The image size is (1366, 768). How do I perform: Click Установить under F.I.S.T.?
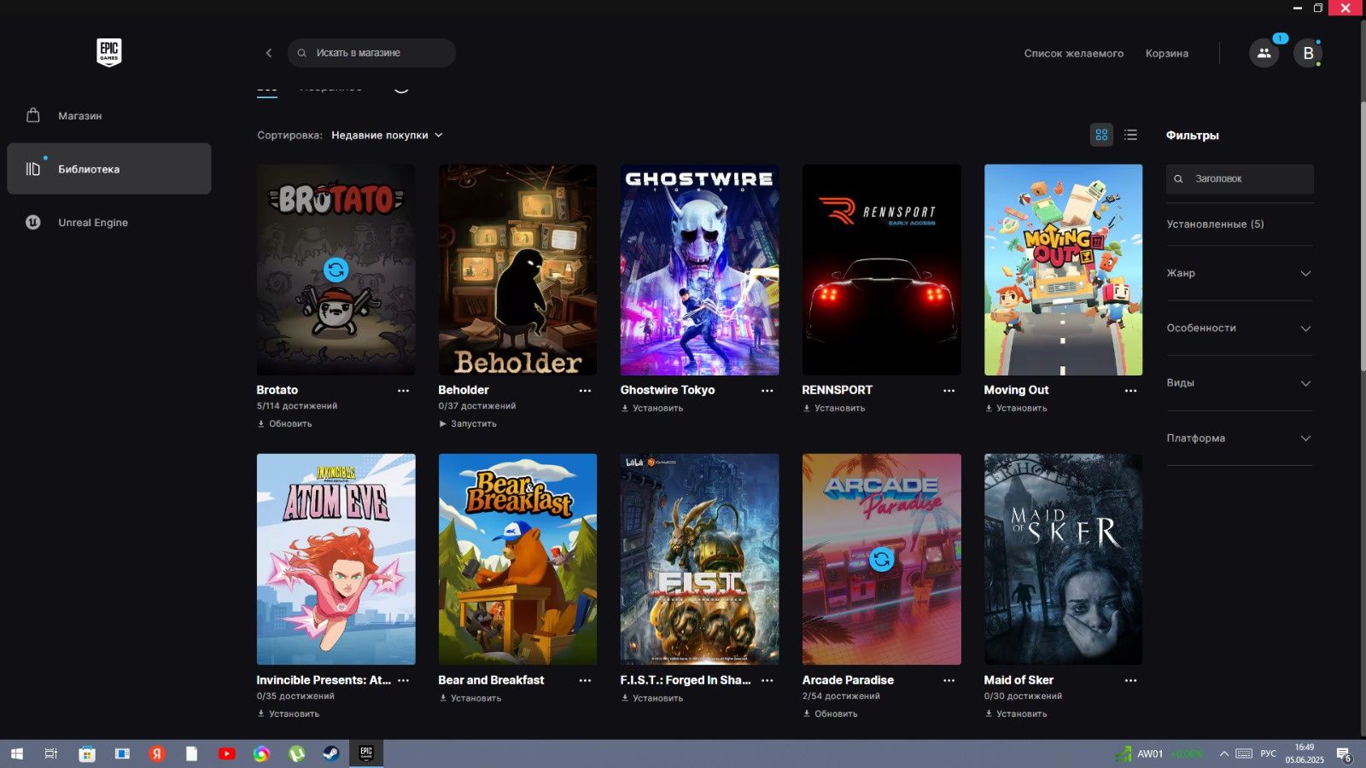pyautogui.click(x=651, y=698)
